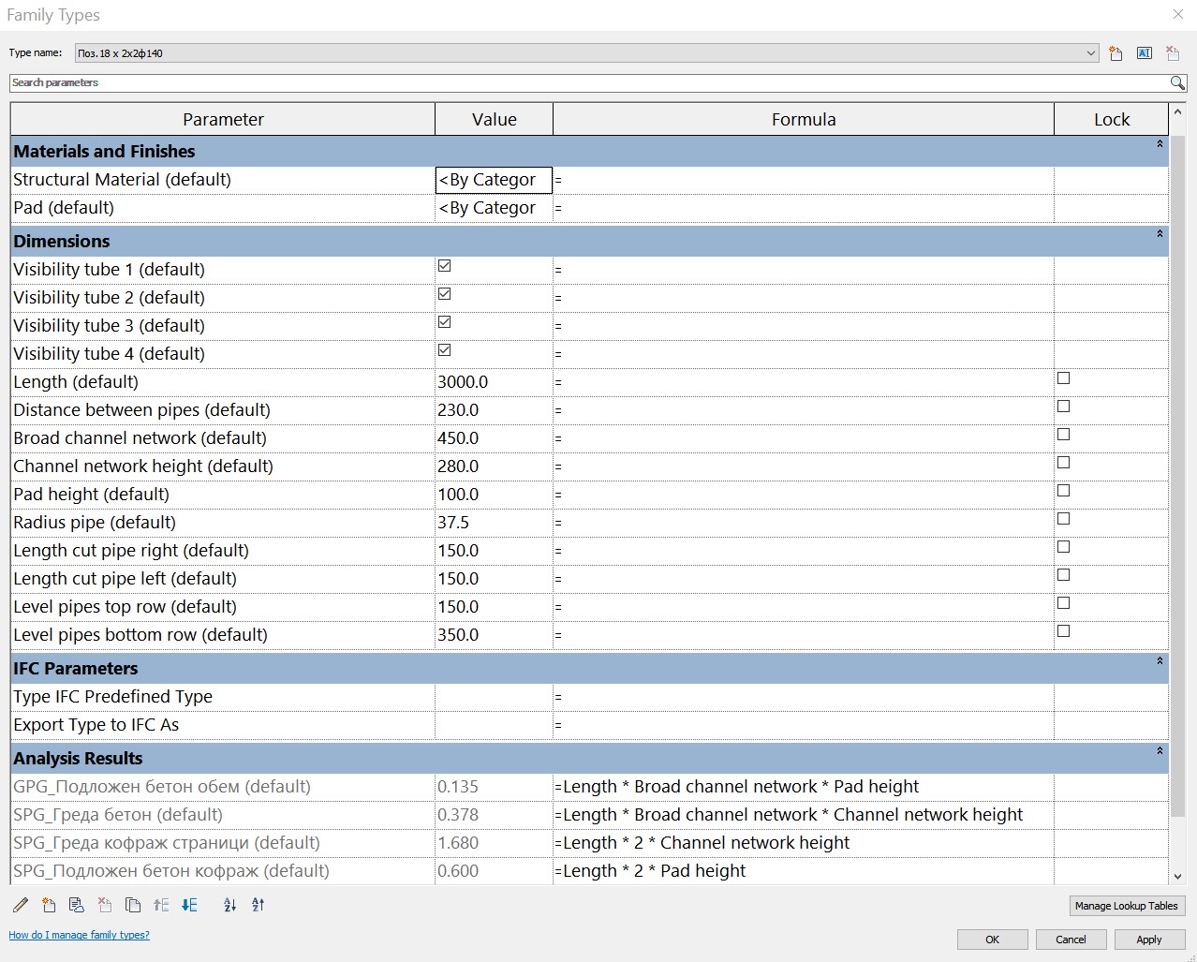The height and width of the screenshot is (962, 1197).
Task: Click the Rename Type icon
Action: [x=1144, y=53]
